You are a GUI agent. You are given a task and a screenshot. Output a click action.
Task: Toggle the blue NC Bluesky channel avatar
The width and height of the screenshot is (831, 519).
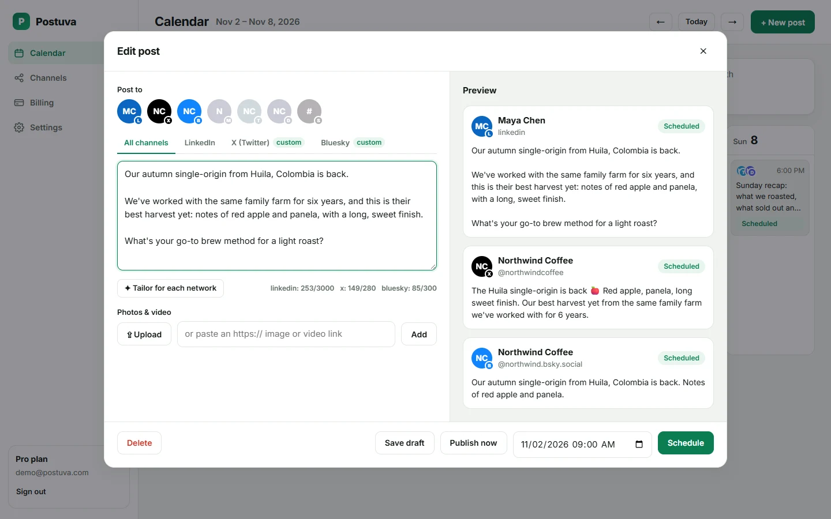pyautogui.click(x=189, y=111)
